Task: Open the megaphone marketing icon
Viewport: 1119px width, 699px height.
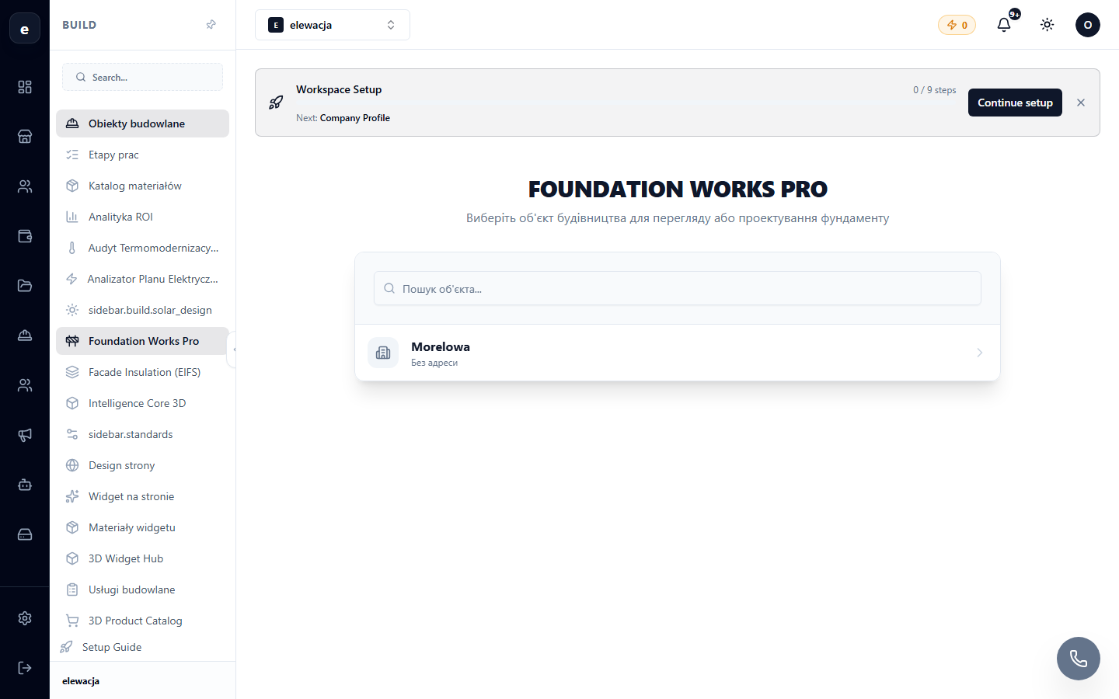Action: tap(25, 435)
